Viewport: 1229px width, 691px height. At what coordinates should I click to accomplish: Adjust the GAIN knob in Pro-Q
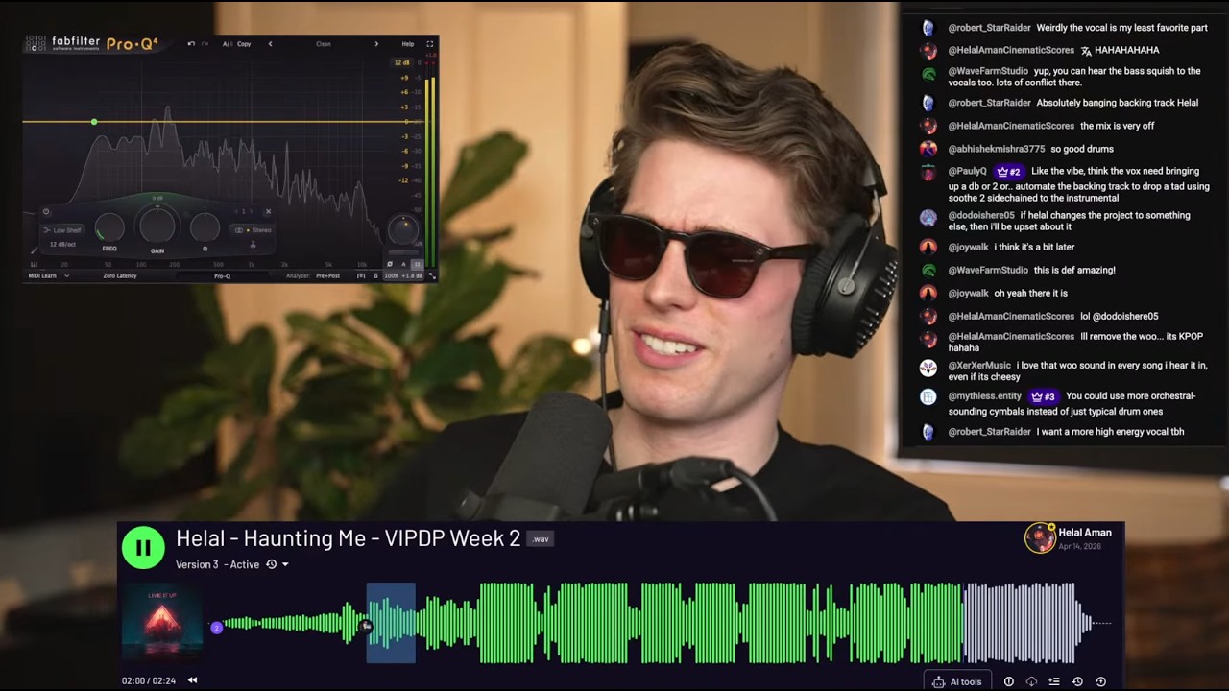click(157, 227)
